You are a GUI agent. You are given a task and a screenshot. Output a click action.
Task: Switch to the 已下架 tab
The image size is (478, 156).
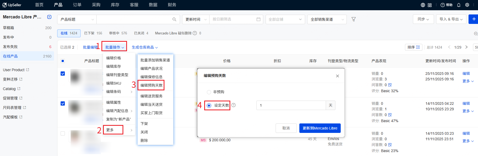pos(93,33)
